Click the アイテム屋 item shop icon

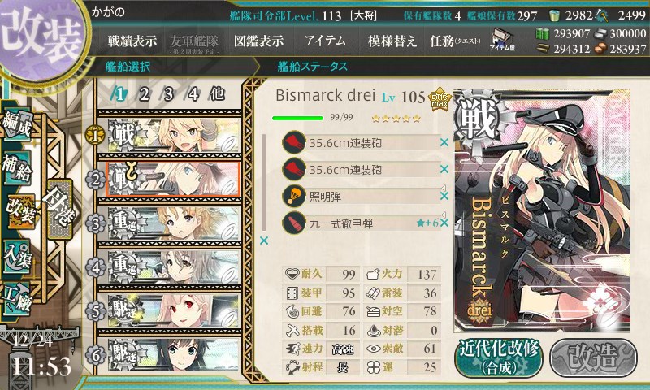502,40
